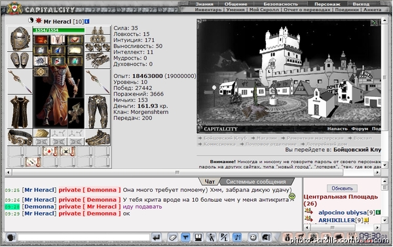Click the Обновить button

pos(342,188)
